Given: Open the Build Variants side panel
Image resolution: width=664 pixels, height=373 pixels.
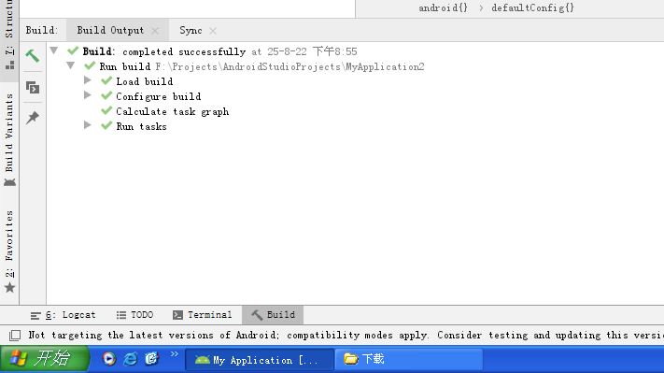Looking at the screenshot, I should point(9,139).
